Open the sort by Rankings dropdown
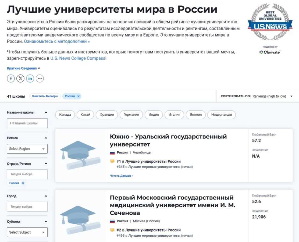Viewport: 299px width, 242px height. point(272,96)
